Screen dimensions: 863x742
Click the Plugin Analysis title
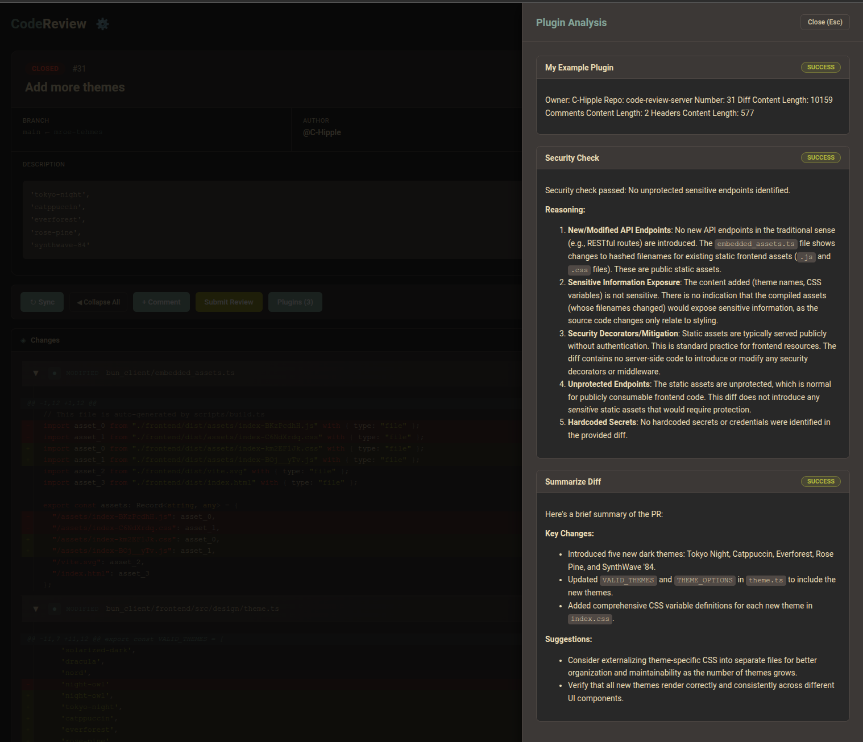click(571, 23)
